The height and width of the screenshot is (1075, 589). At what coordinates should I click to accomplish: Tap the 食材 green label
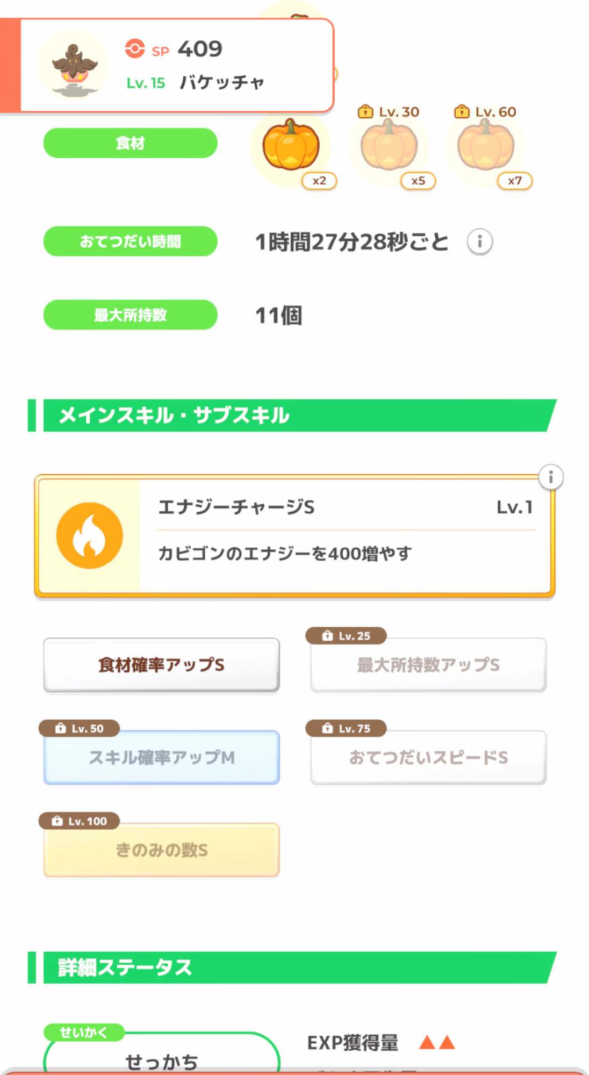130,143
